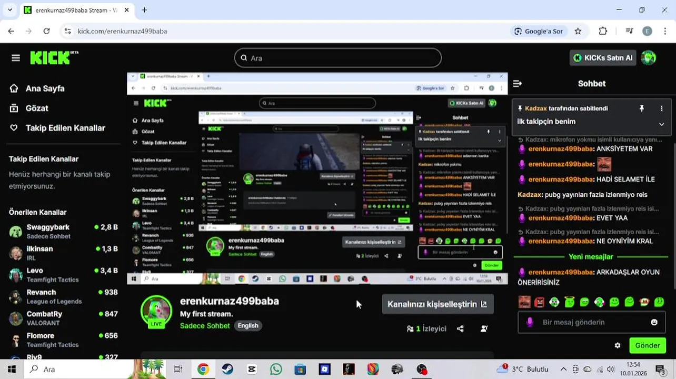Click the KICKs Satın Al button
676x379 pixels.
[x=603, y=58]
